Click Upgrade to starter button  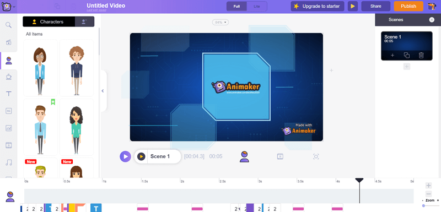(x=318, y=6)
